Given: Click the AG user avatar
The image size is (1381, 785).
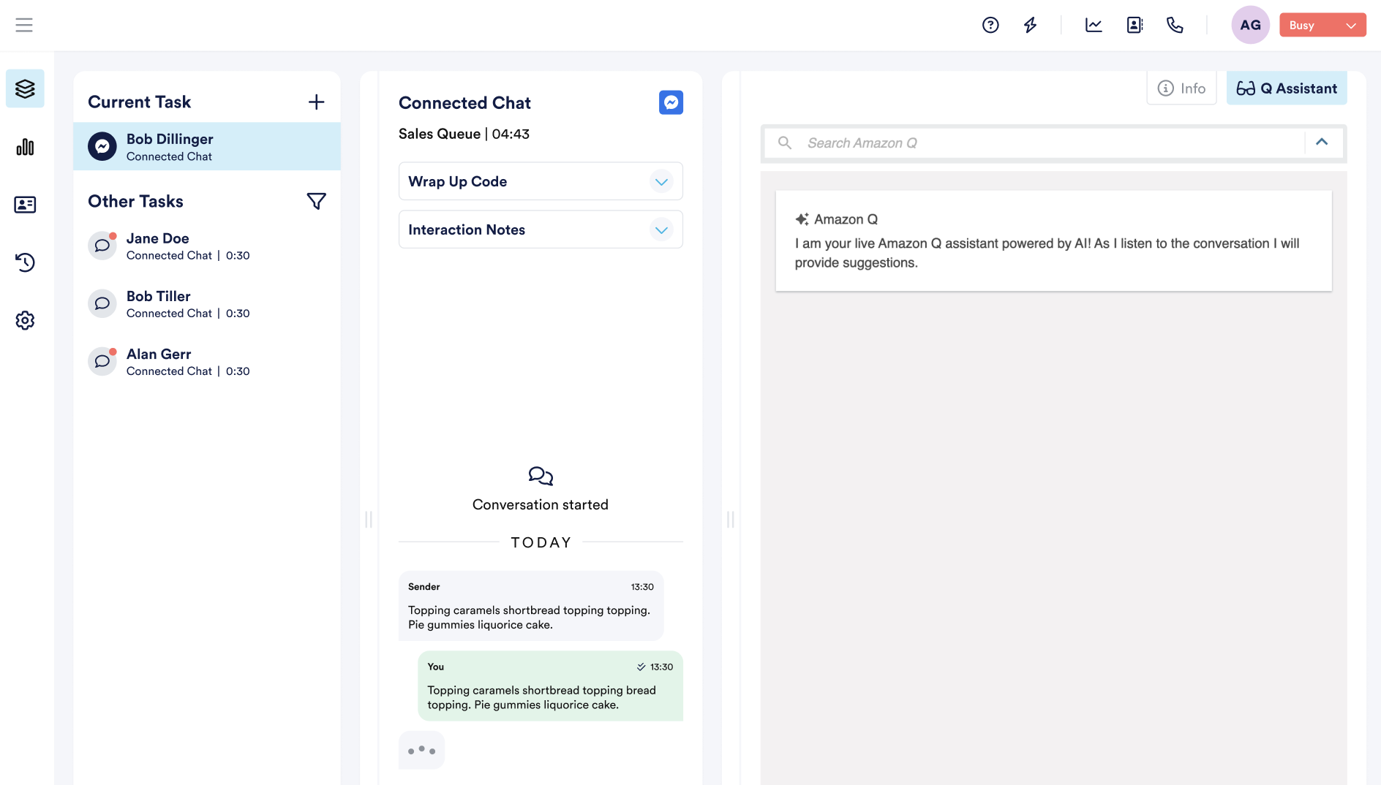Looking at the screenshot, I should (1250, 25).
